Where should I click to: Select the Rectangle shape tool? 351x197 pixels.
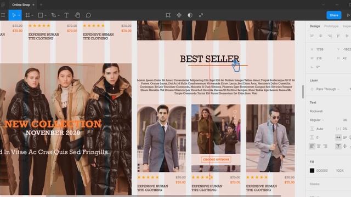(41, 15)
